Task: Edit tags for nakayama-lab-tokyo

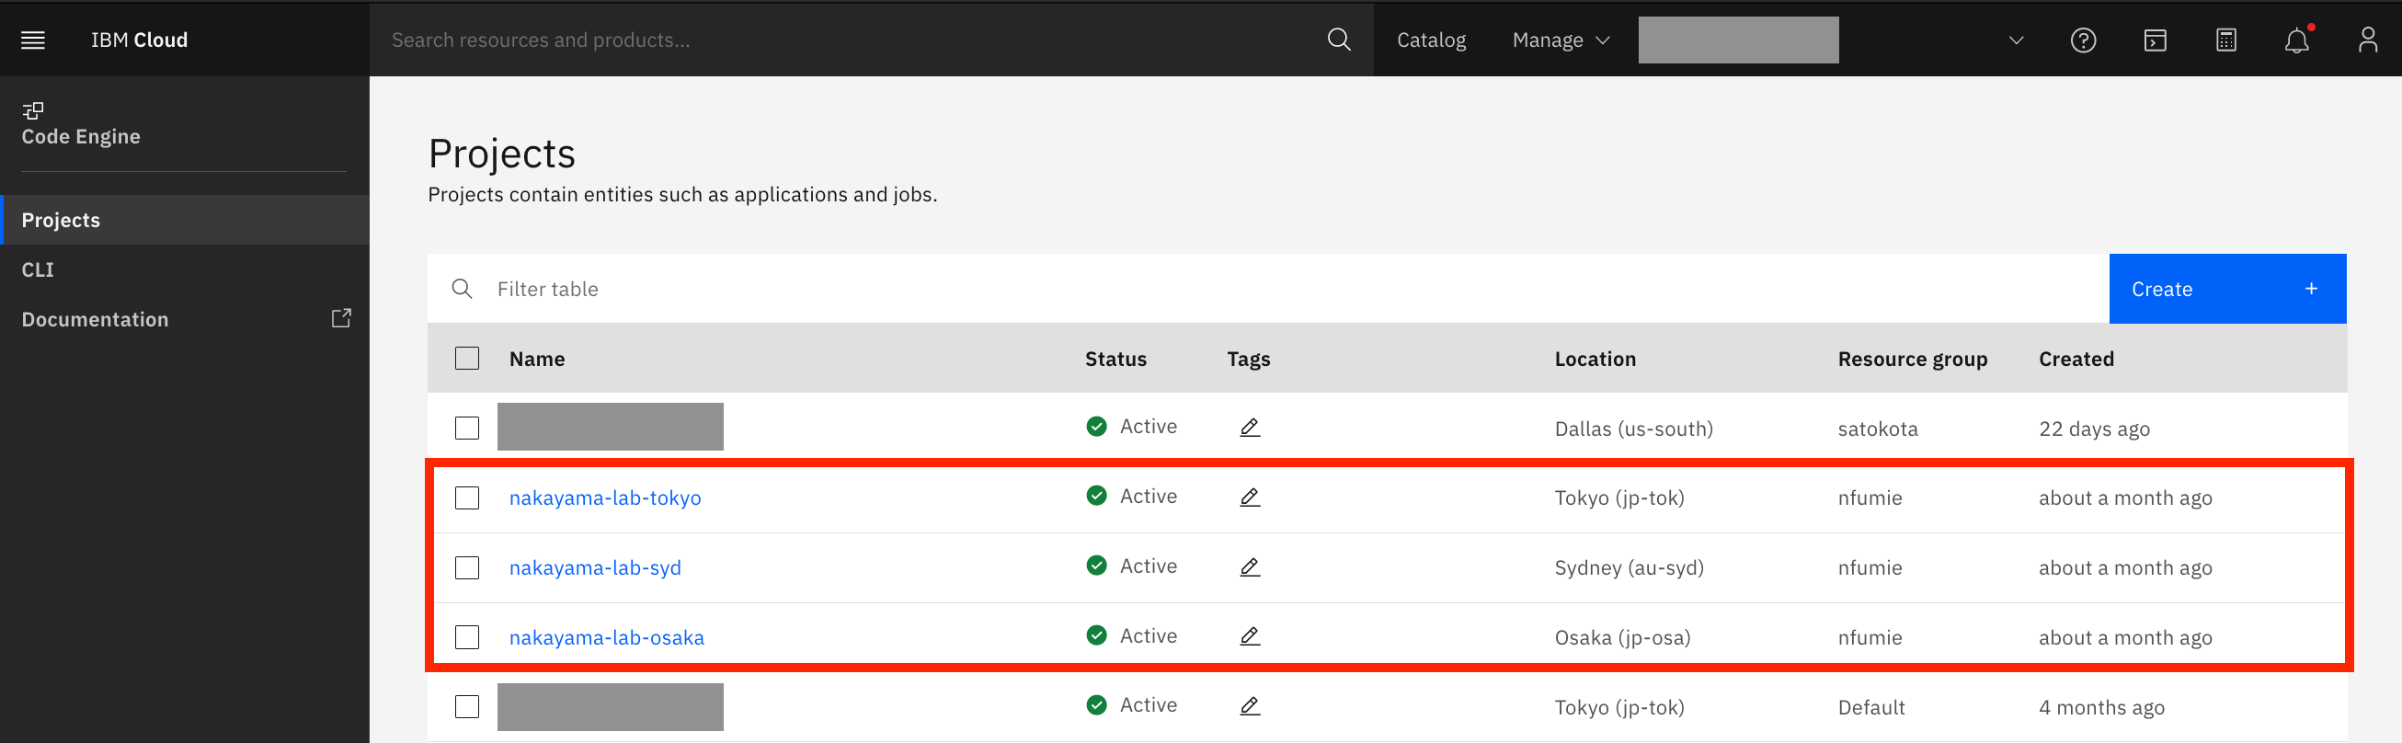Action: pos(1250,497)
